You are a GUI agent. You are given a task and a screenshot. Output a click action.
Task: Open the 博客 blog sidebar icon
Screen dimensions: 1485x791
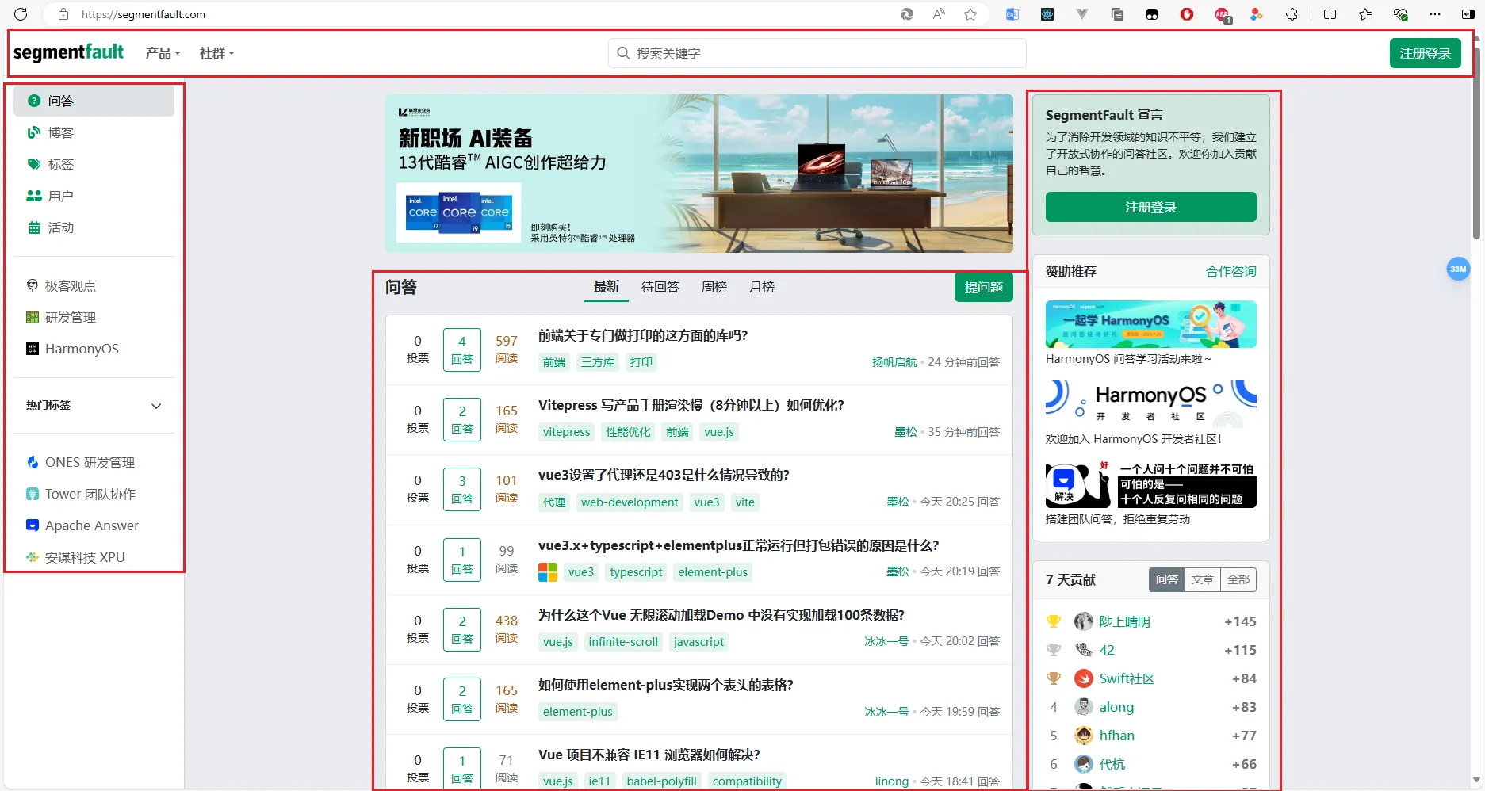tap(34, 132)
